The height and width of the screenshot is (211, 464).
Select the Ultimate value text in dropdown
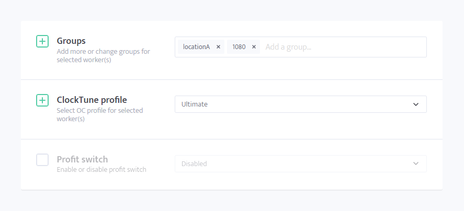[x=195, y=104]
